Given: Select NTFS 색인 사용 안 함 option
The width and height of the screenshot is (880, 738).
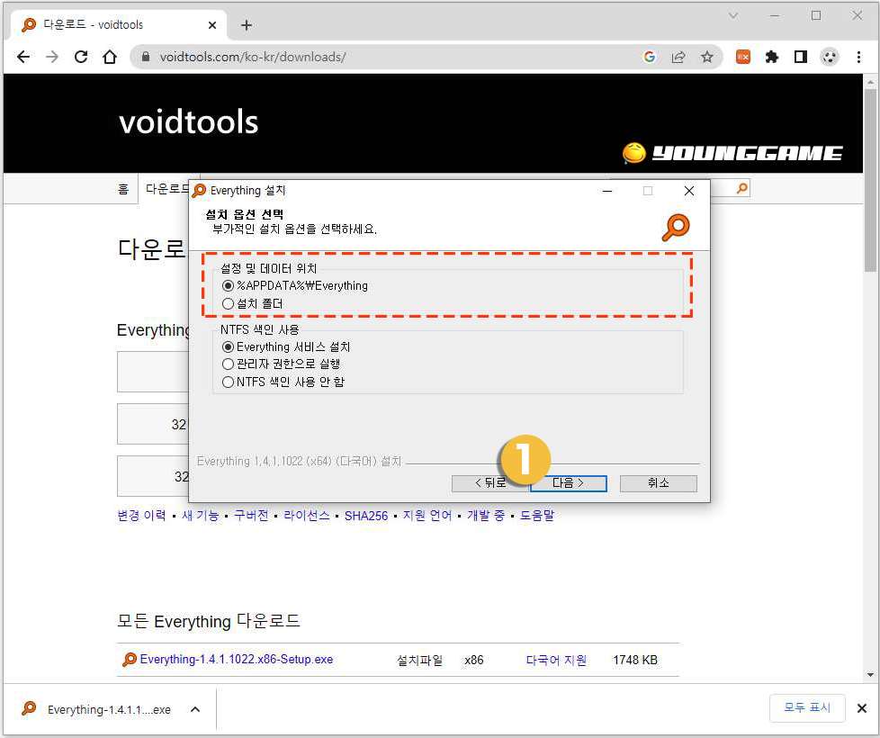Looking at the screenshot, I should (283, 382).
